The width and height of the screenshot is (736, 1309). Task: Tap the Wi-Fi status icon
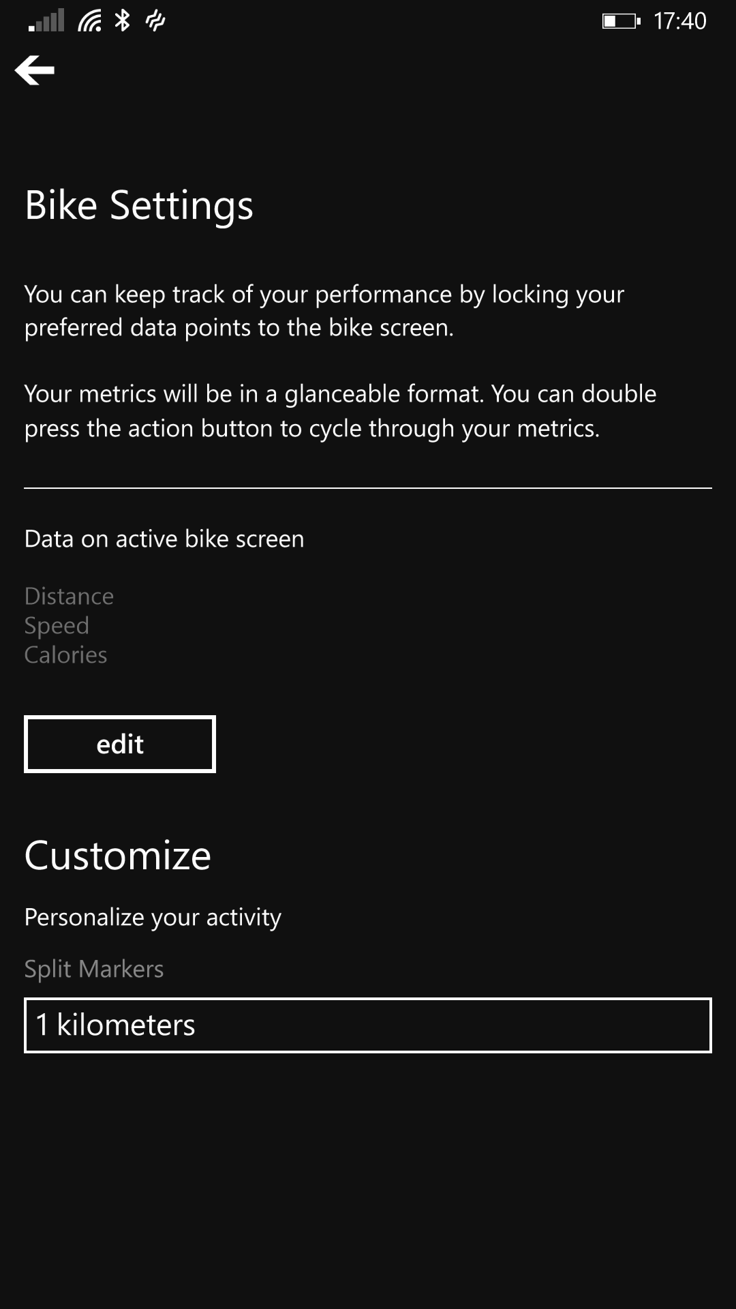89,20
